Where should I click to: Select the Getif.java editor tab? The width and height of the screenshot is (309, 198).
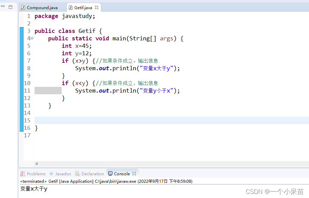(83, 8)
